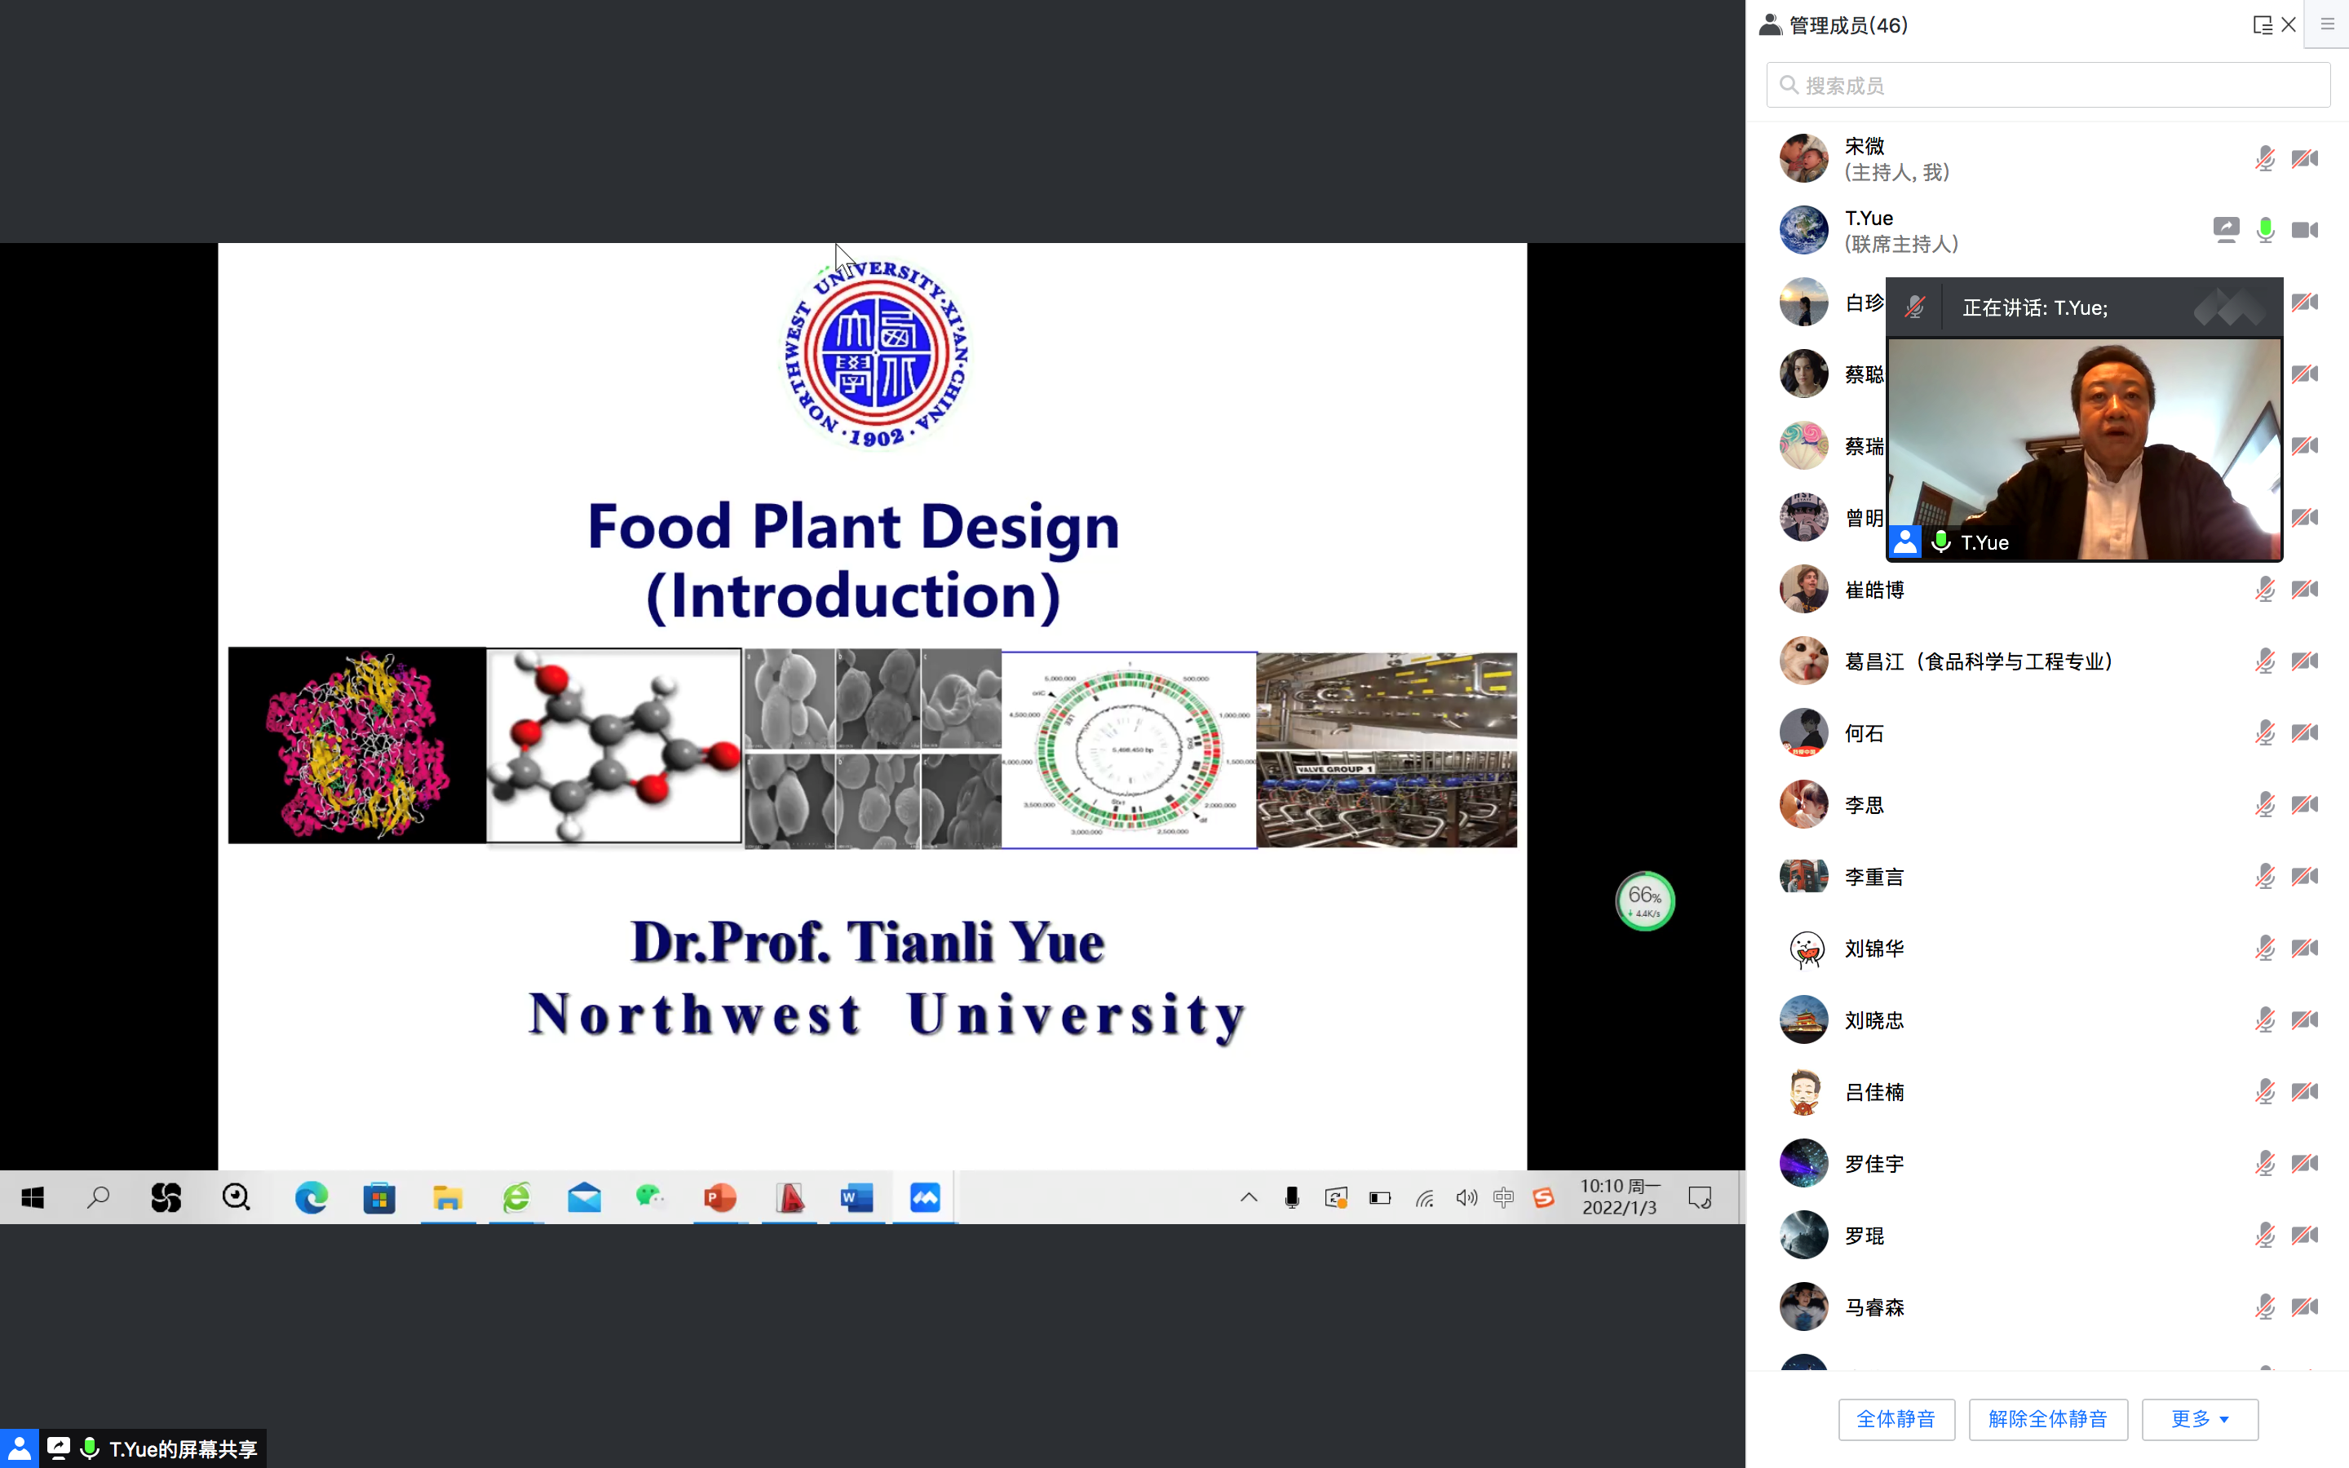Toggle T.Yue's camera icon
Viewport: 2349px width, 1468px height.
pos(2304,230)
